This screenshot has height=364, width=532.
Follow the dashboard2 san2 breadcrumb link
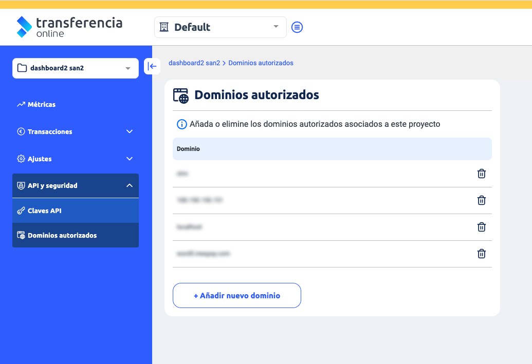[x=194, y=63]
